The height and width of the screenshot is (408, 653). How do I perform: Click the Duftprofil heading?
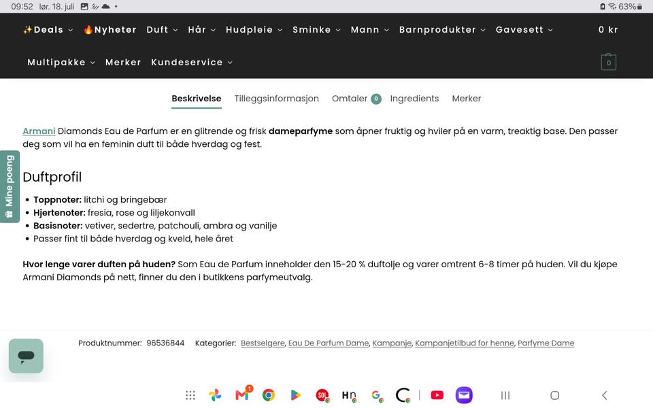point(52,177)
